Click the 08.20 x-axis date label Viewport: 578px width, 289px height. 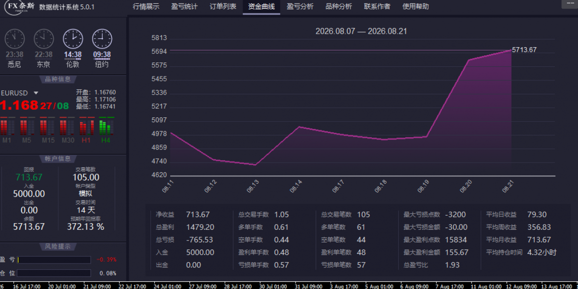466,187
